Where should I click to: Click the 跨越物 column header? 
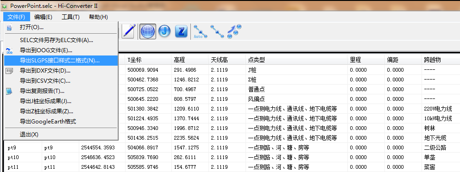[440, 60]
